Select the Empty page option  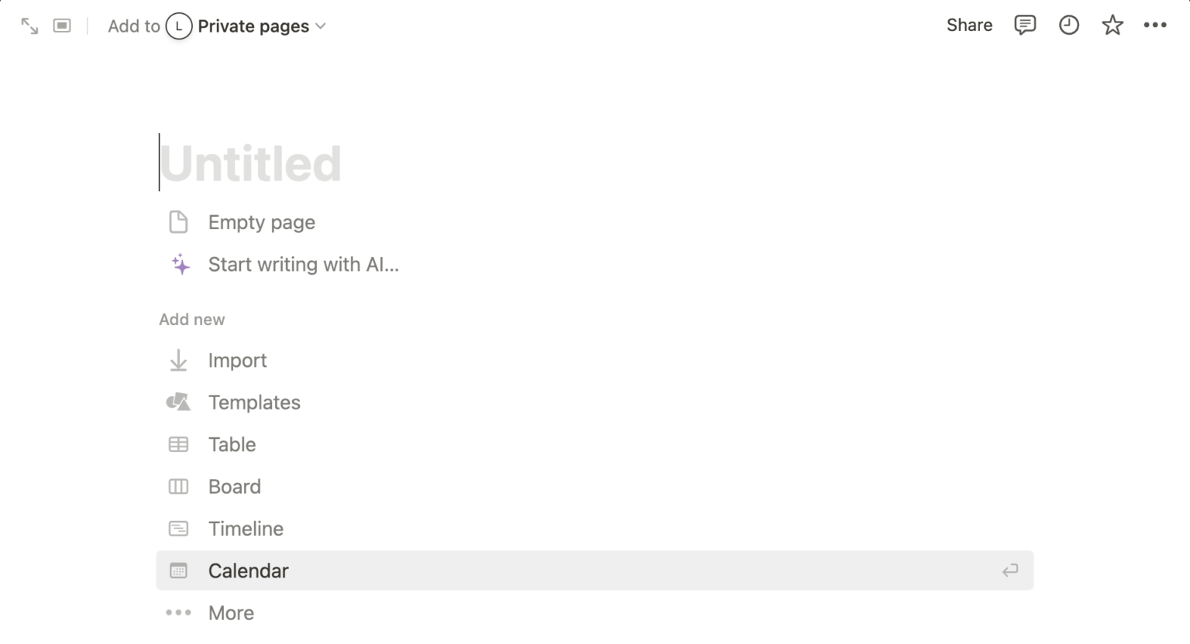pyautogui.click(x=261, y=223)
